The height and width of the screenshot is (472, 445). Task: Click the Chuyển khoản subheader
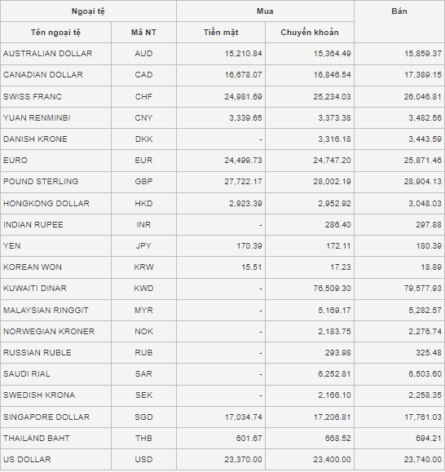tap(310, 33)
